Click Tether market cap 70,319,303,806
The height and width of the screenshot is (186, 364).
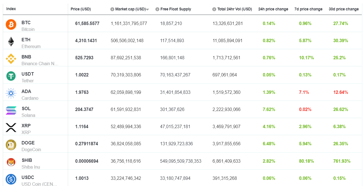coord(126,75)
